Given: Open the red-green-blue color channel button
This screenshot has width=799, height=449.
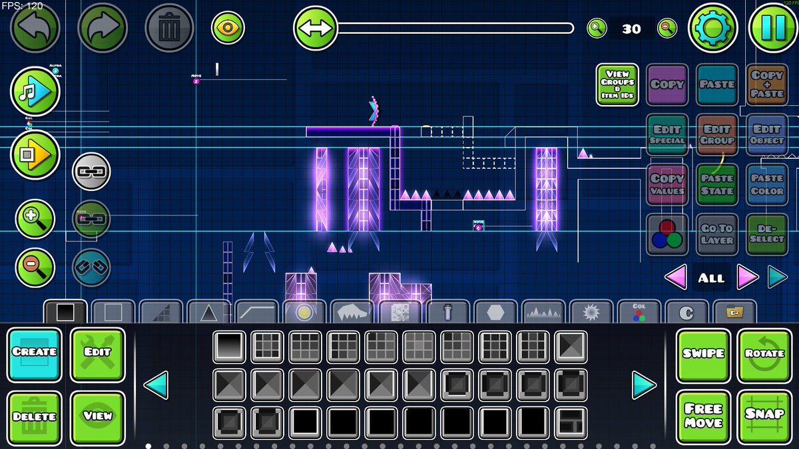Looking at the screenshot, I should 667,234.
